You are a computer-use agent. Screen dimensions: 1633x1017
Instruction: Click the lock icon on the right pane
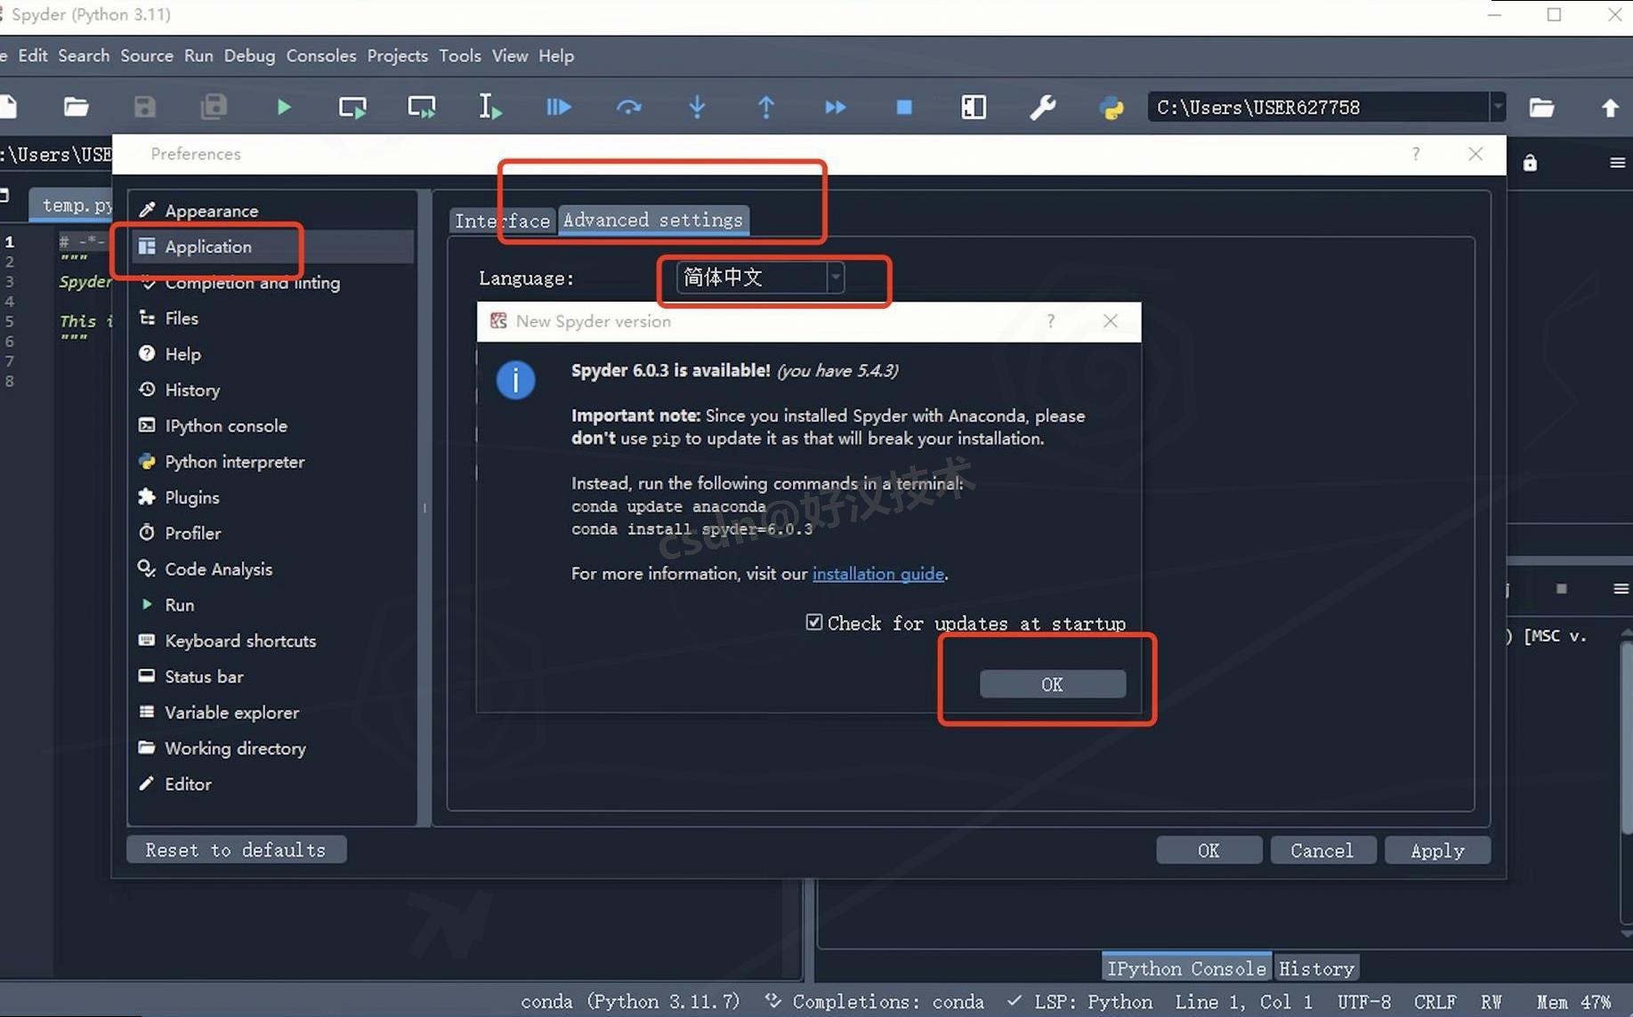pos(1531,163)
